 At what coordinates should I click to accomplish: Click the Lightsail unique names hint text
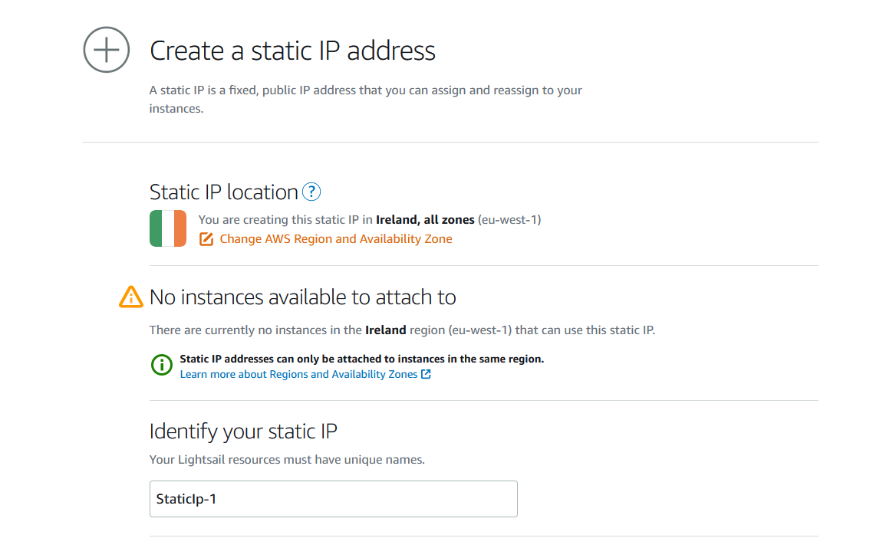point(287,460)
